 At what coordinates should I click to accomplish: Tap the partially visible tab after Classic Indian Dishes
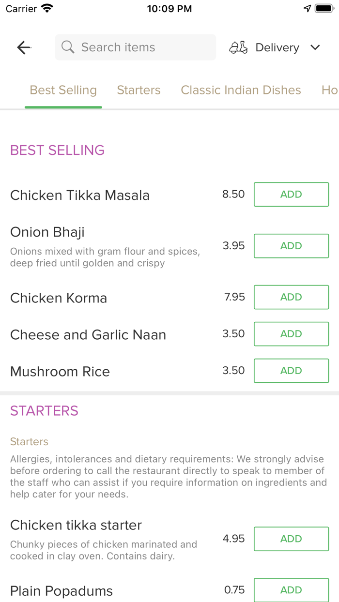coord(330,90)
